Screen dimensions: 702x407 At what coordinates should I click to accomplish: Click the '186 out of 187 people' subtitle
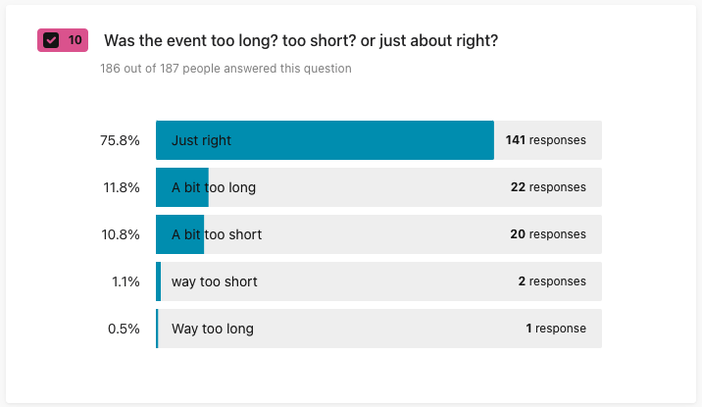tap(226, 69)
